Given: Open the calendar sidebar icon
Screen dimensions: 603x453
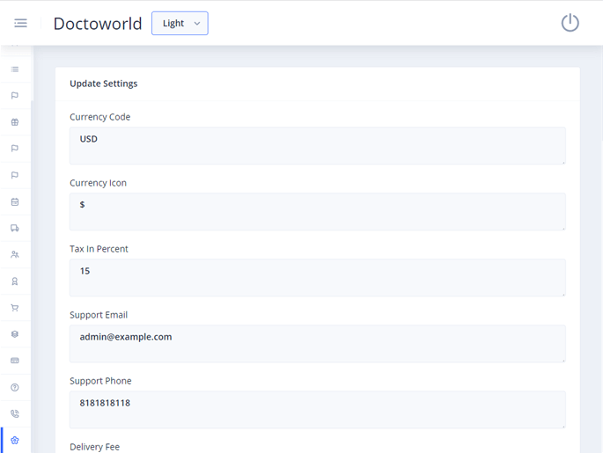Looking at the screenshot, I should [x=15, y=201].
